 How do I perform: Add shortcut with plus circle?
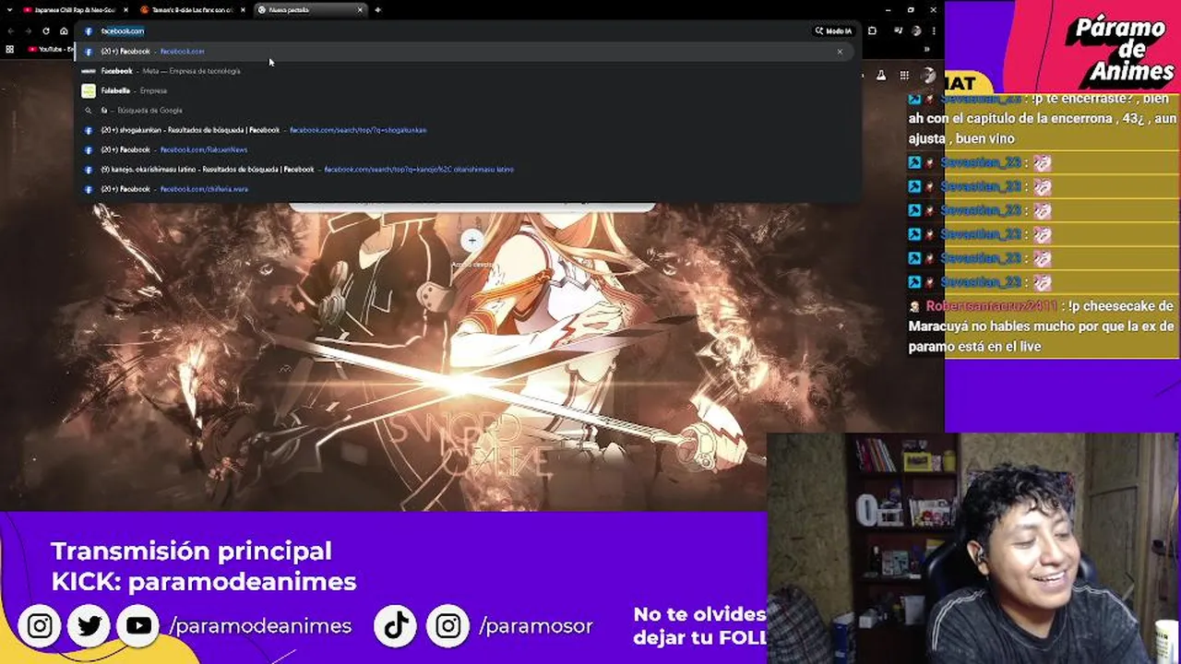pos(471,241)
